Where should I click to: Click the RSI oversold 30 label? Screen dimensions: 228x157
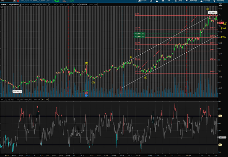coord(43,100)
